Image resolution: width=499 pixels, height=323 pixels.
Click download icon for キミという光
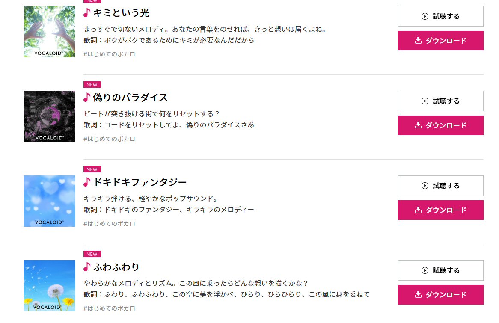[x=419, y=41]
